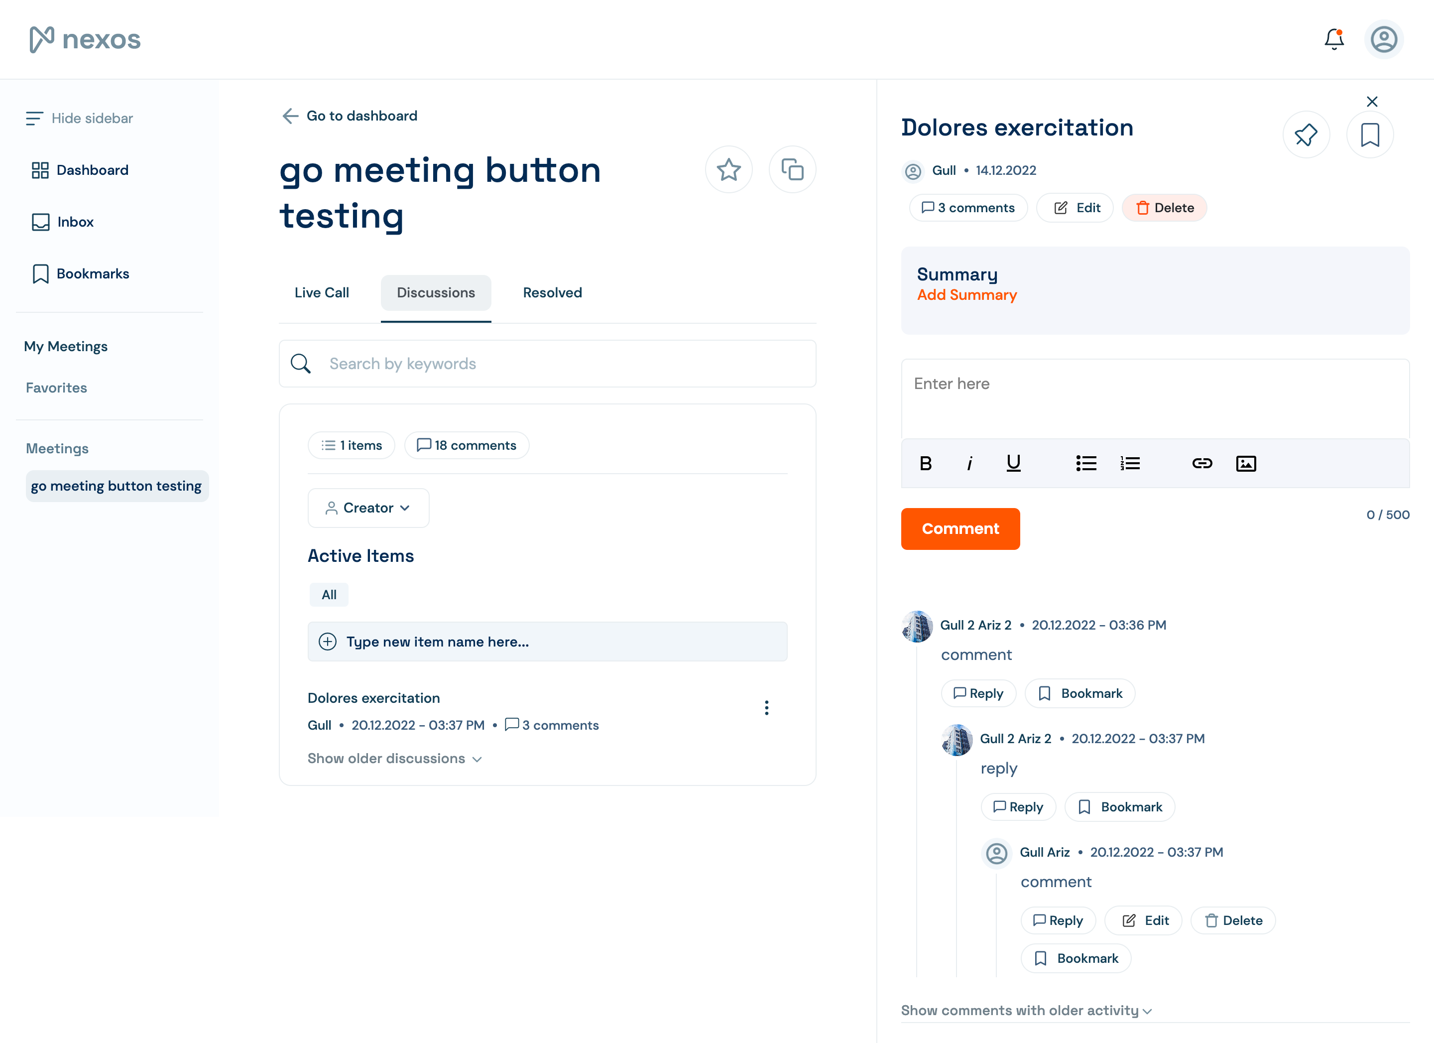Open the Creator filter dropdown
The image size is (1434, 1043).
[368, 508]
